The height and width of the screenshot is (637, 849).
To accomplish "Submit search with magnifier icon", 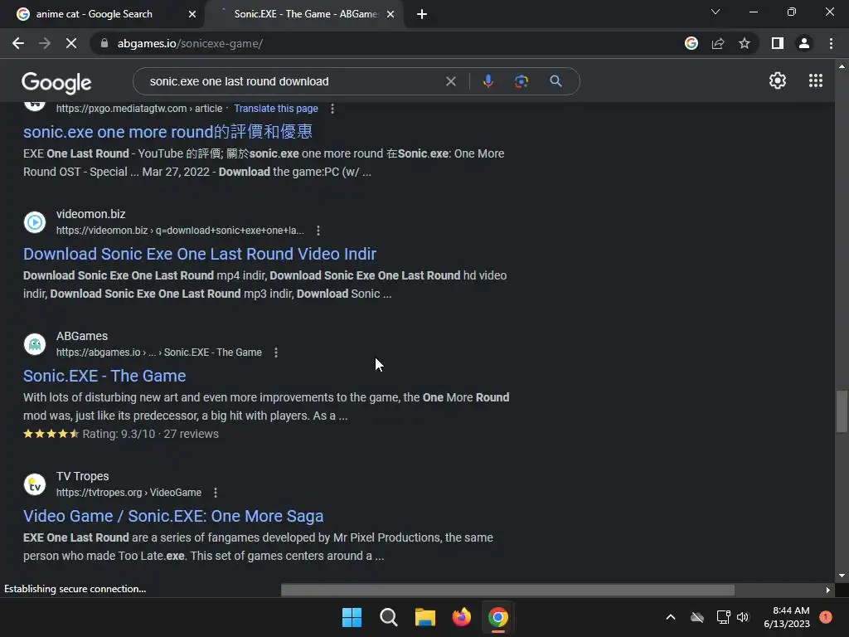I will click(x=555, y=81).
